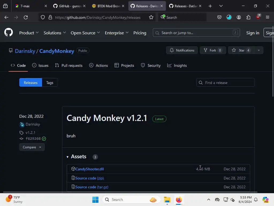Screen dimensions: 274x206
Task: Click the GitHub Search or jump to field
Action: tap(196, 33)
